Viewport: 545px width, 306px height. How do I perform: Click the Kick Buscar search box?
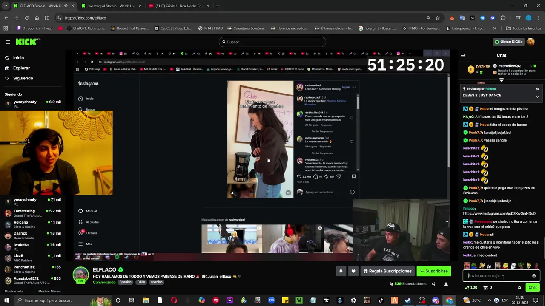pyautogui.click(x=272, y=42)
